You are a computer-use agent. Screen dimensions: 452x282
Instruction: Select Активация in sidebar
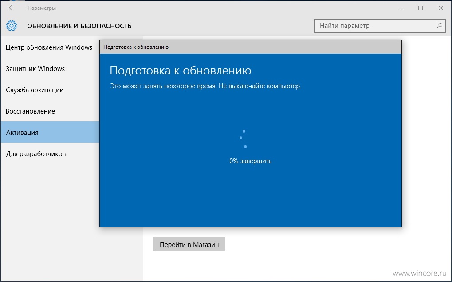coord(50,132)
